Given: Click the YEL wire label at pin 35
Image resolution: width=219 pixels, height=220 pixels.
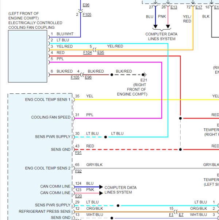Looking at the screenshot, I should 90,96.
